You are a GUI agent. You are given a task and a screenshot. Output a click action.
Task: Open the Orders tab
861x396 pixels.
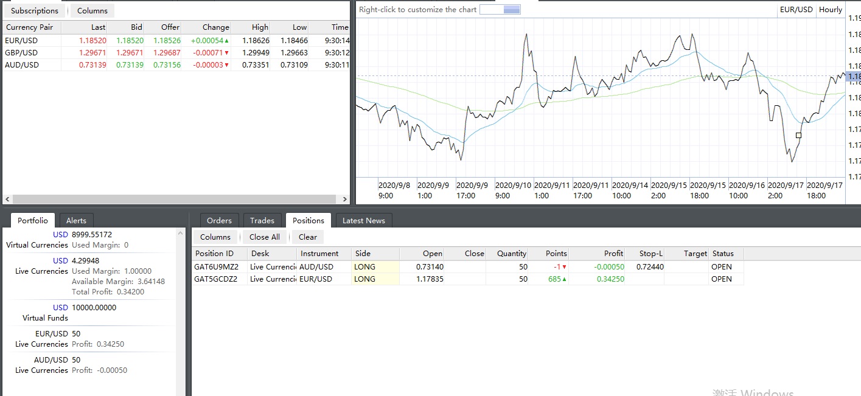tap(220, 220)
